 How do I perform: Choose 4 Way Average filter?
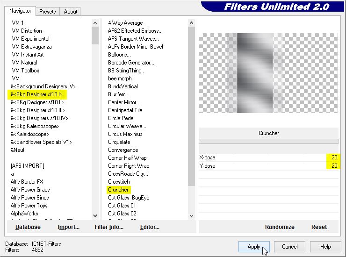pos(125,23)
